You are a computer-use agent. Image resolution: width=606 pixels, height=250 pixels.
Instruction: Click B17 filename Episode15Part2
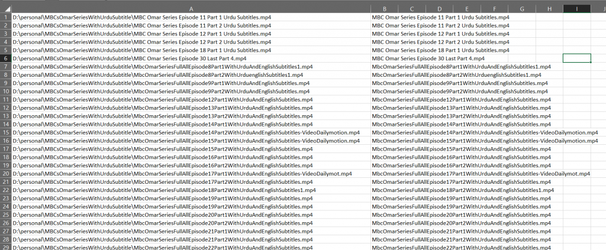[462, 149]
